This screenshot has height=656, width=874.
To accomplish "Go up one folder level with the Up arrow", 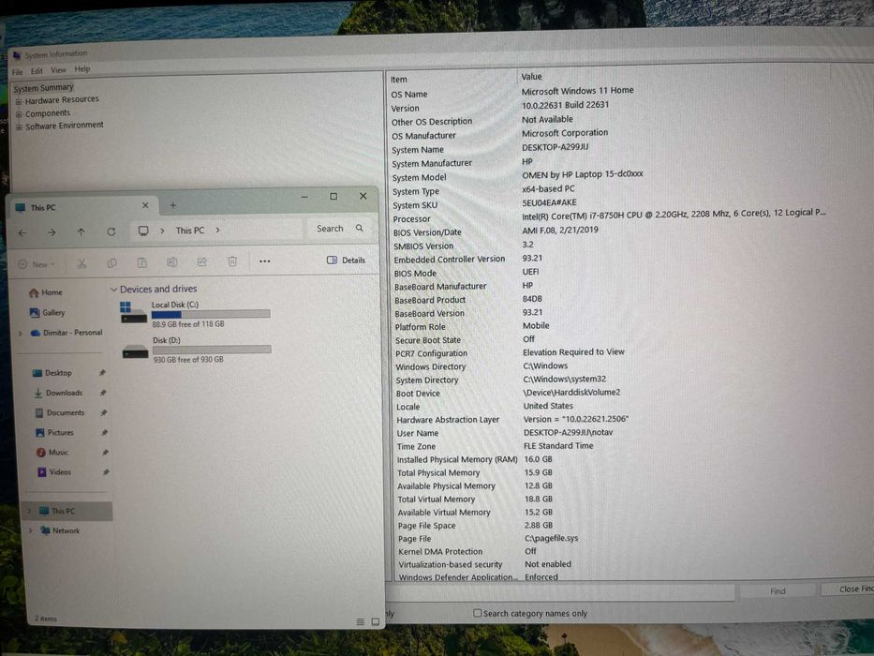I will 81,232.
